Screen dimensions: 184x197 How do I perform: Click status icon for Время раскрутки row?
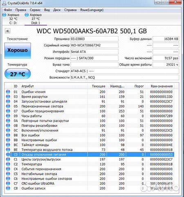tap(8, 96)
